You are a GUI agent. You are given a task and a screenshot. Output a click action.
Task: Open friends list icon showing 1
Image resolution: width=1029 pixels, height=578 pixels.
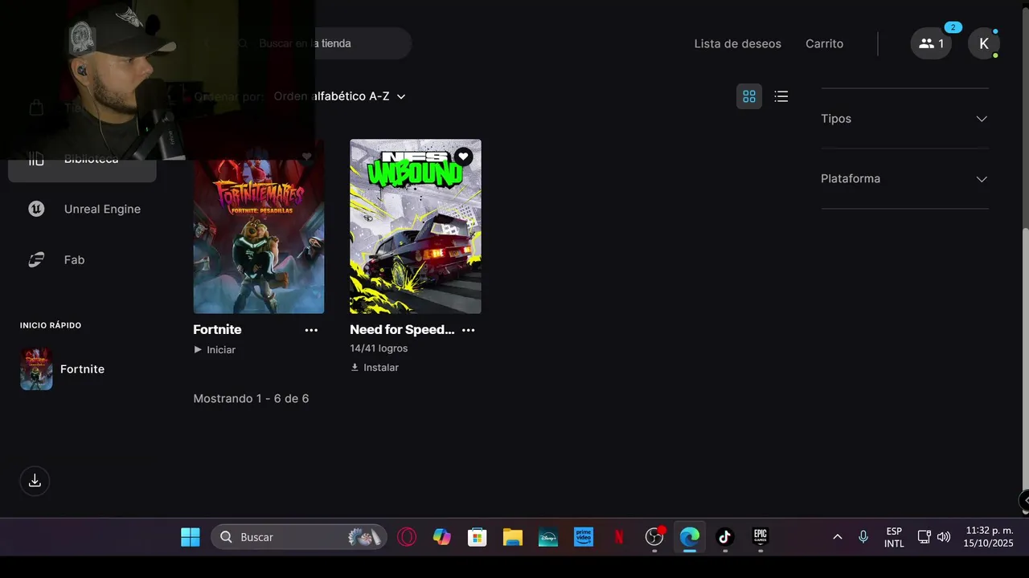931,43
